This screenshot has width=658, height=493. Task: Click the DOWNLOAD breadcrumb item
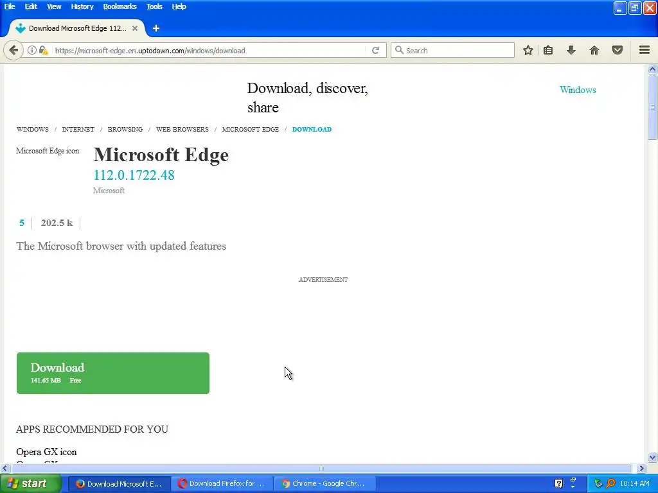(312, 129)
